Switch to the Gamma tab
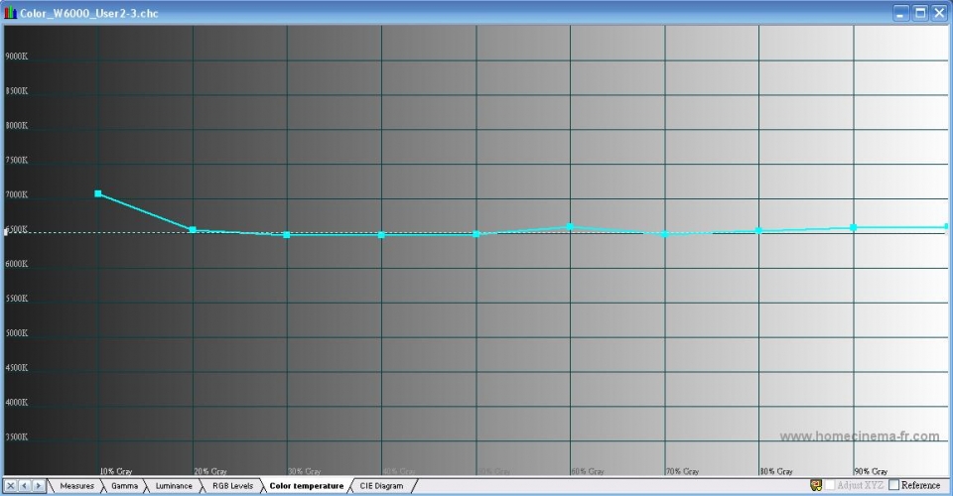This screenshot has height=496, width=953. 124,486
